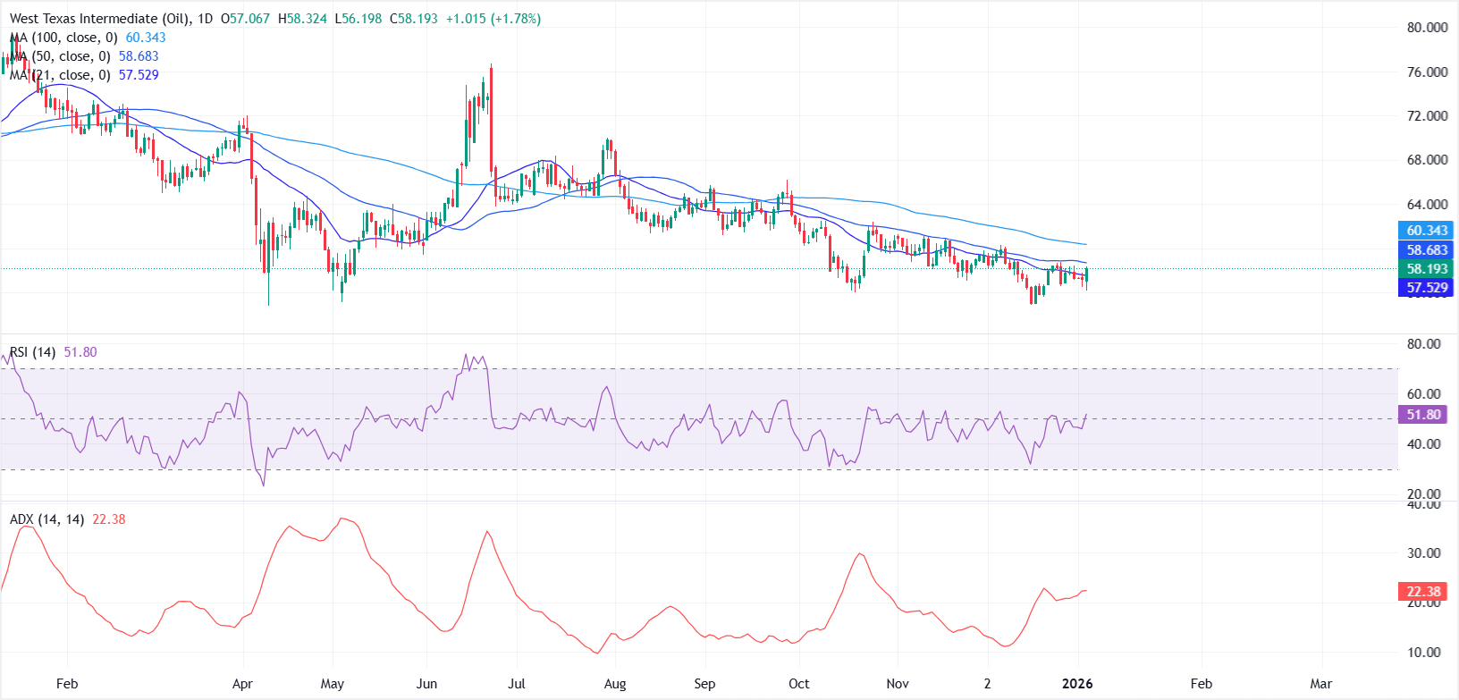Select the MA 50 indicator legend label

(60, 56)
